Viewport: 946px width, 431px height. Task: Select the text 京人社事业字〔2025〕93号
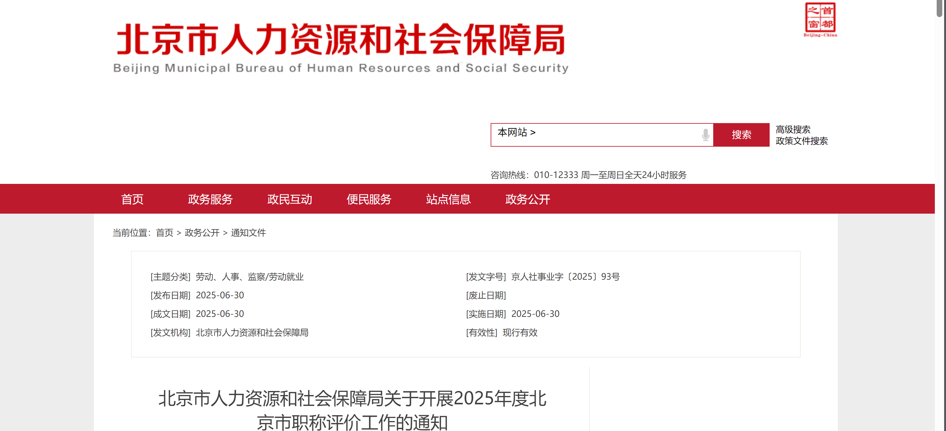pyautogui.click(x=565, y=277)
